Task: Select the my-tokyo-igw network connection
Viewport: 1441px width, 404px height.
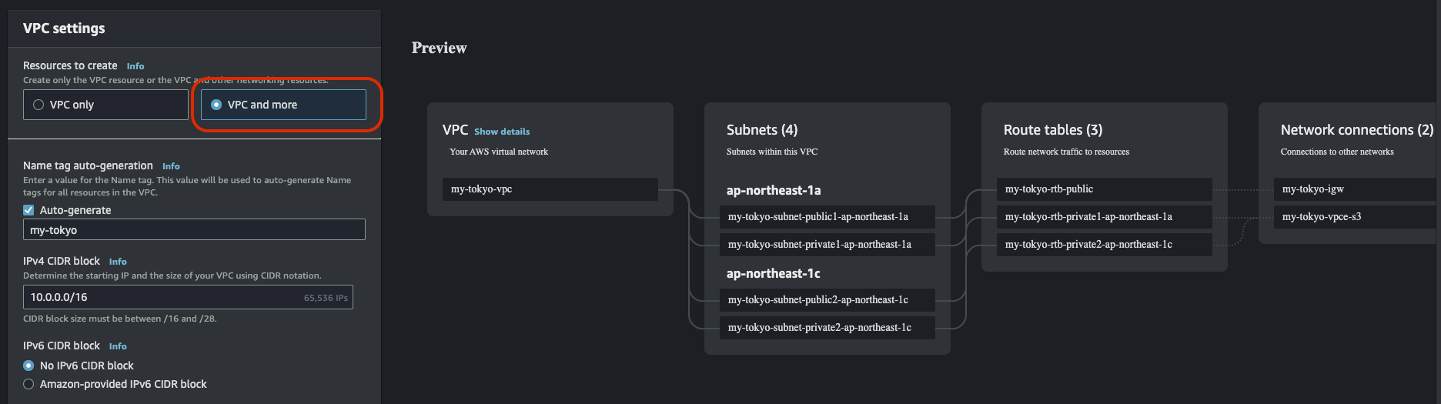Action: [x=1355, y=189]
